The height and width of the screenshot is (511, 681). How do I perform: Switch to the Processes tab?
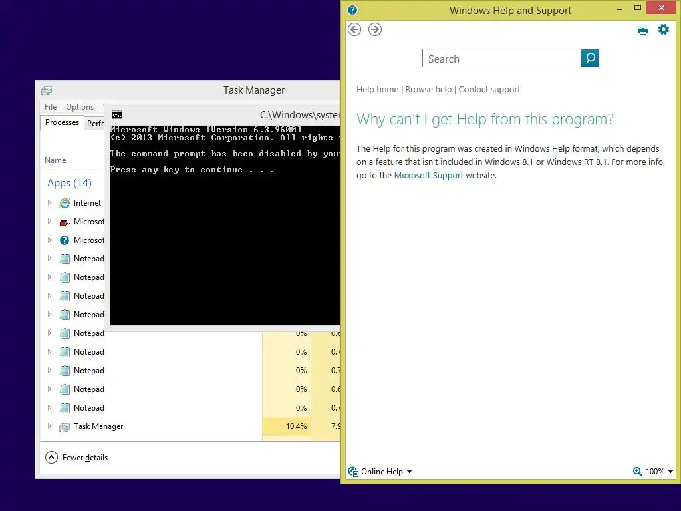tap(62, 122)
